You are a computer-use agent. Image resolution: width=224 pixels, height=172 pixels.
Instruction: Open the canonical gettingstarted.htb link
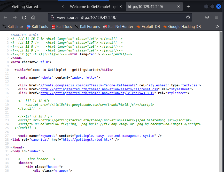pyautogui.click(x=87, y=140)
